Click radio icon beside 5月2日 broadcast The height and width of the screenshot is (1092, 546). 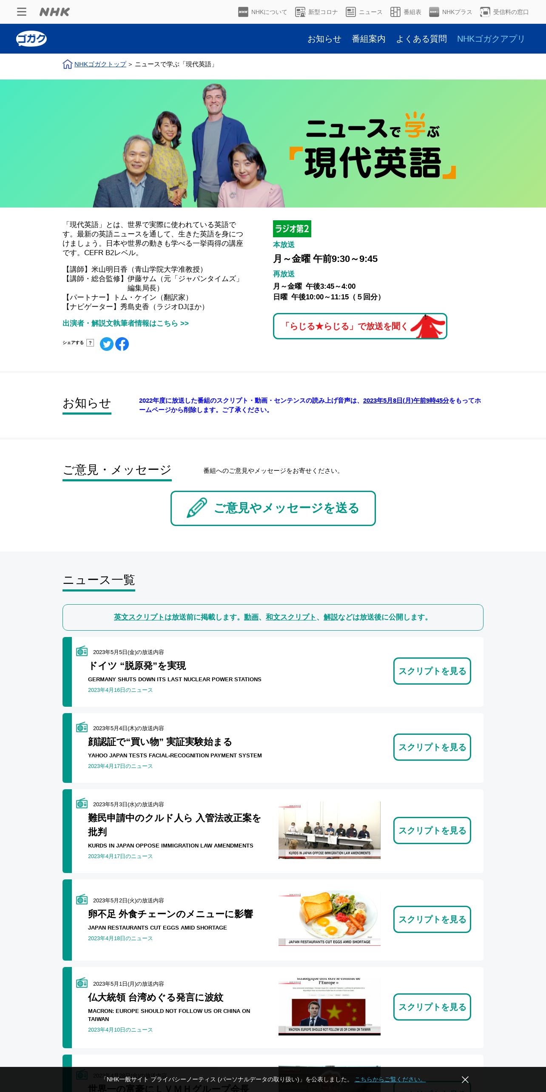pyautogui.click(x=82, y=899)
